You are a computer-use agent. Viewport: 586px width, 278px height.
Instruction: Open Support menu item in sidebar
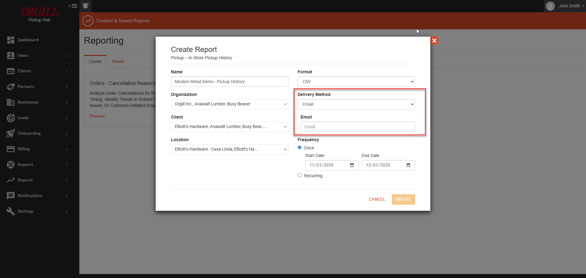[40, 165]
